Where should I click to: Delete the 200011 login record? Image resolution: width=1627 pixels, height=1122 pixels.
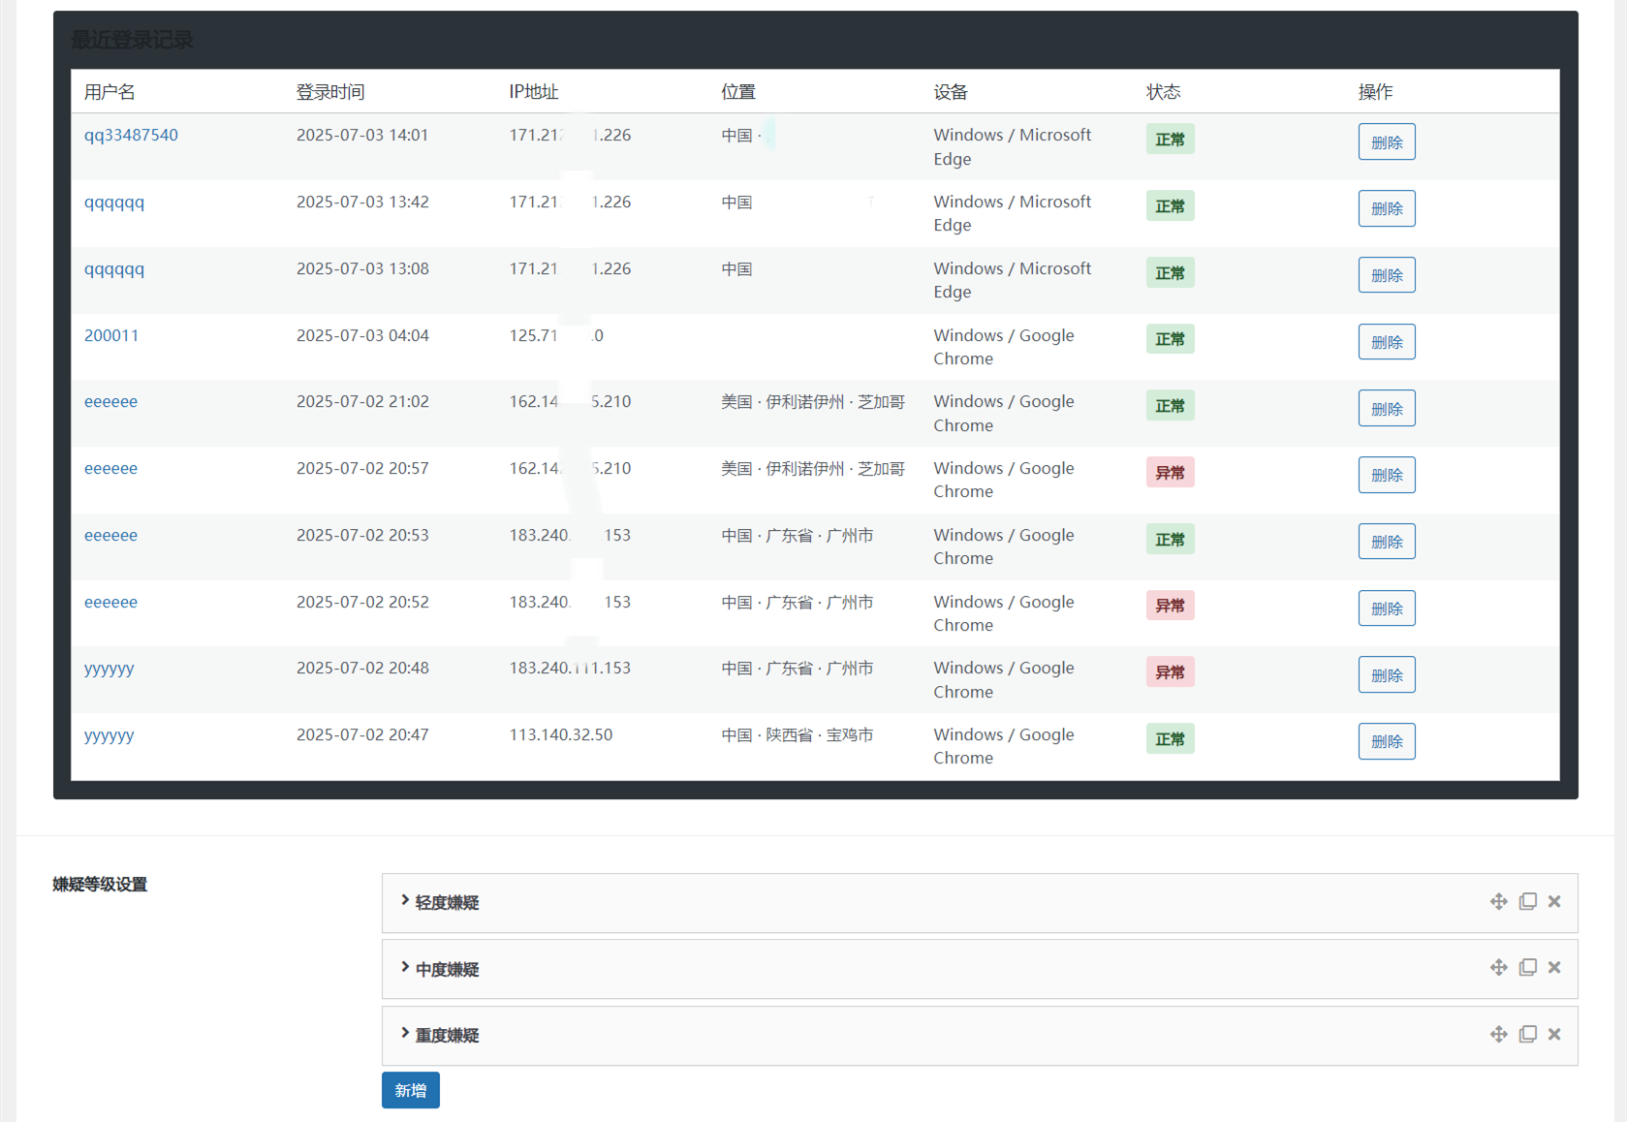pos(1386,342)
